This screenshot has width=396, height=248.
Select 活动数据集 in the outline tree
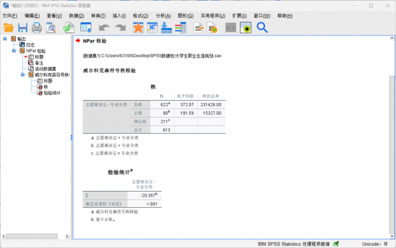(x=45, y=69)
